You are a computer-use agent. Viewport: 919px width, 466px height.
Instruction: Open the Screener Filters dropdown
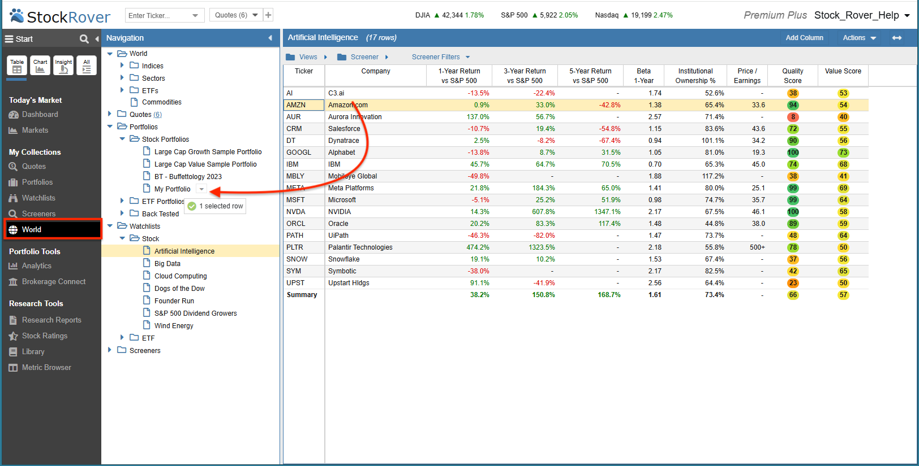coord(441,57)
